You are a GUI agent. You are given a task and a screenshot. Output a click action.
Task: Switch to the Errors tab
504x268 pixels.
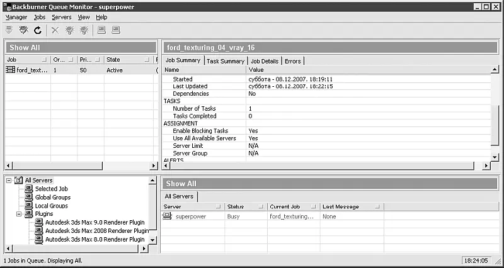[292, 61]
